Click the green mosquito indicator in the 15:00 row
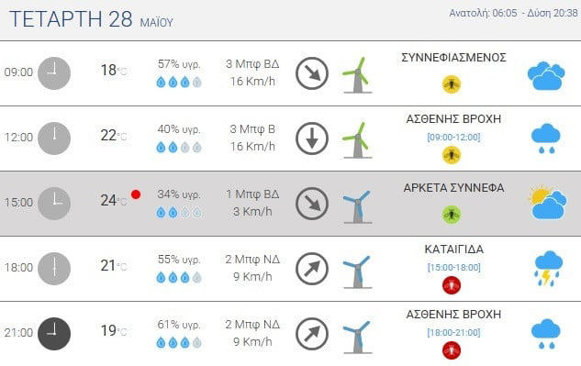This screenshot has width=581, height=366. 452,214
